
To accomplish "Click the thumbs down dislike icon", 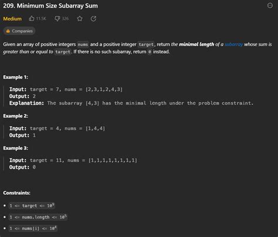I will (57, 19).
